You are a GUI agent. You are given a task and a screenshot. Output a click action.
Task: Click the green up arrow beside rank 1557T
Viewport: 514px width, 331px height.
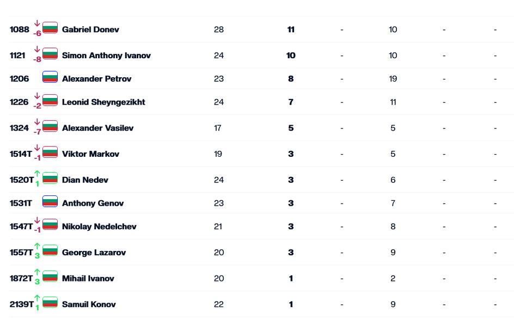38,247
